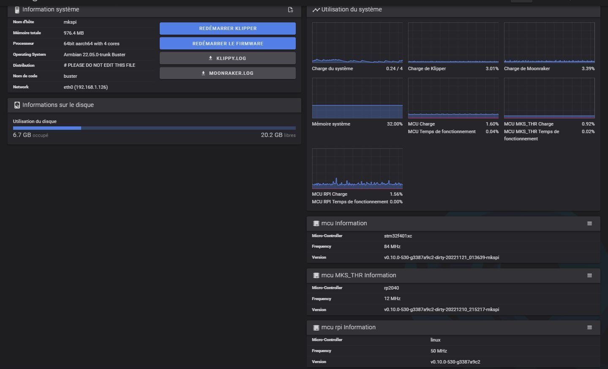Click the disk icon in Informations sur le disque
This screenshot has width=608, height=369.
click(17, 105)
